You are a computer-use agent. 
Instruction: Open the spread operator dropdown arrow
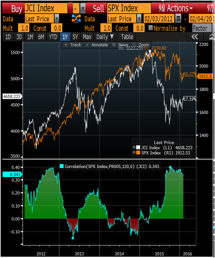tap(83, 8)
